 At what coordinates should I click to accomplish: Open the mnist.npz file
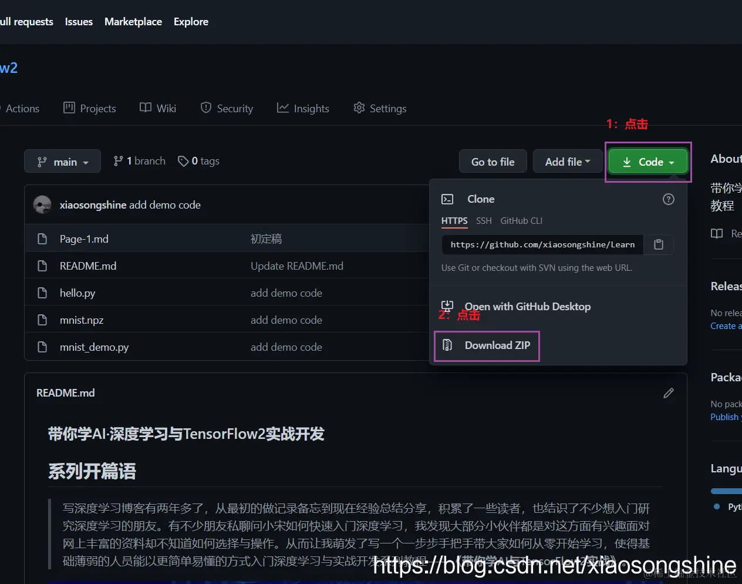(82, 320)
